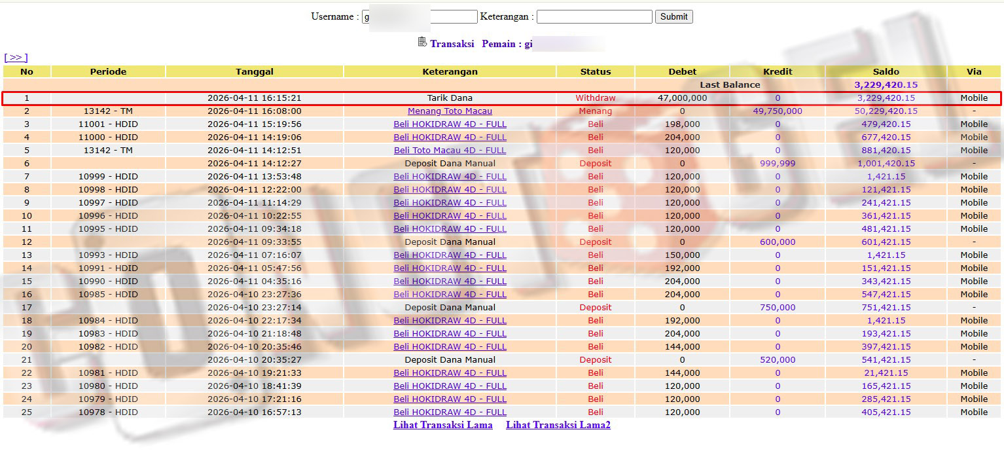1004x455 pixels.
Task: Click the 49,750,000 kredit value
Action: (x=778, y=111)
